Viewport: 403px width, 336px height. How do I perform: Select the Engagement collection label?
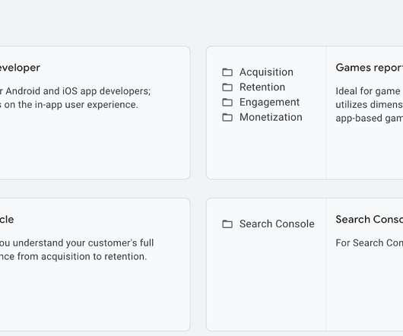coord(269,102)
